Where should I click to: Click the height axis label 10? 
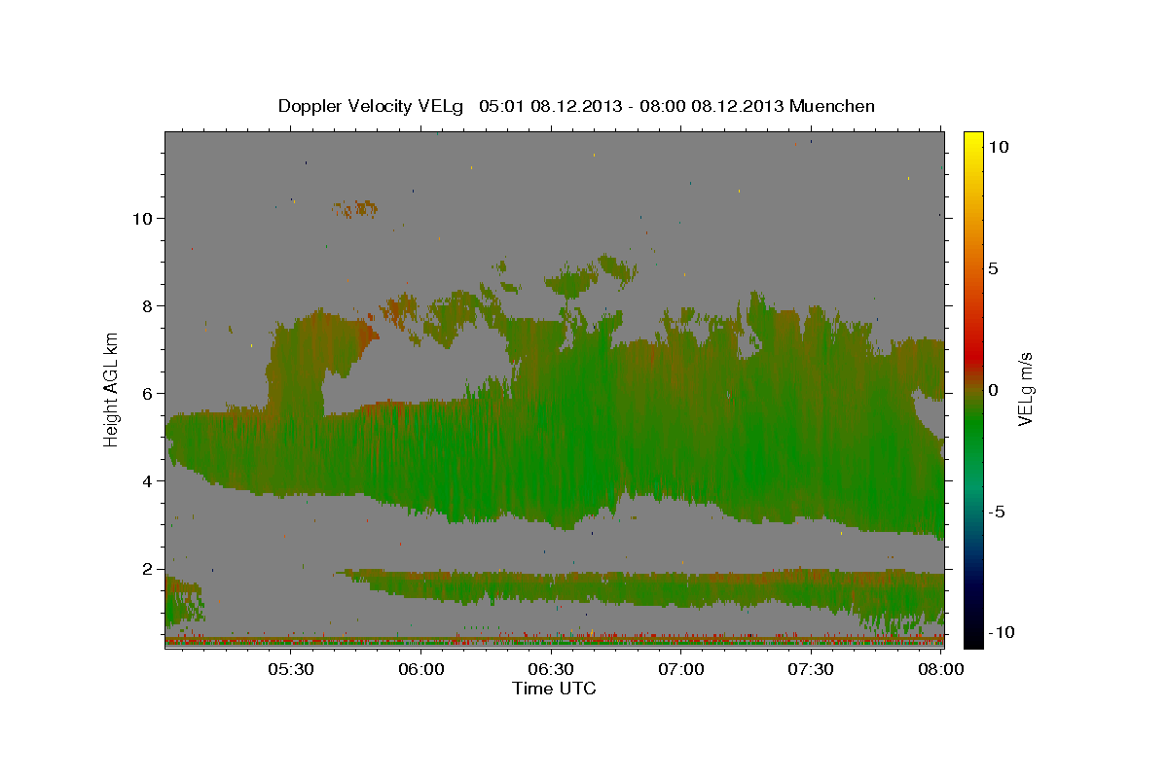point(142,219)
